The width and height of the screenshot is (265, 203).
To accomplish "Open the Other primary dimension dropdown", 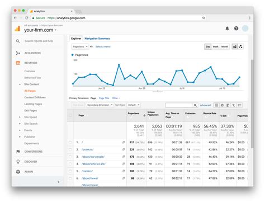I will point(116,98).
